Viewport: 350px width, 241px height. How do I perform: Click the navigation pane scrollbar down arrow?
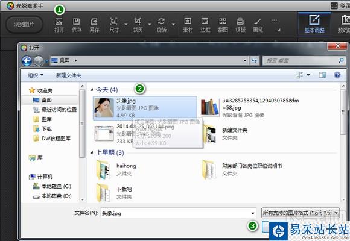point(82,199)
